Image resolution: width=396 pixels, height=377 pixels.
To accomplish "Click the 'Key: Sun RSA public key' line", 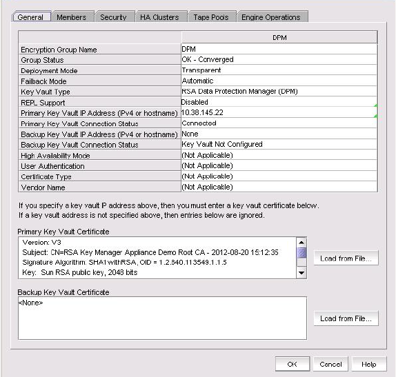I will pyautogui.click(x=80, y=272).
